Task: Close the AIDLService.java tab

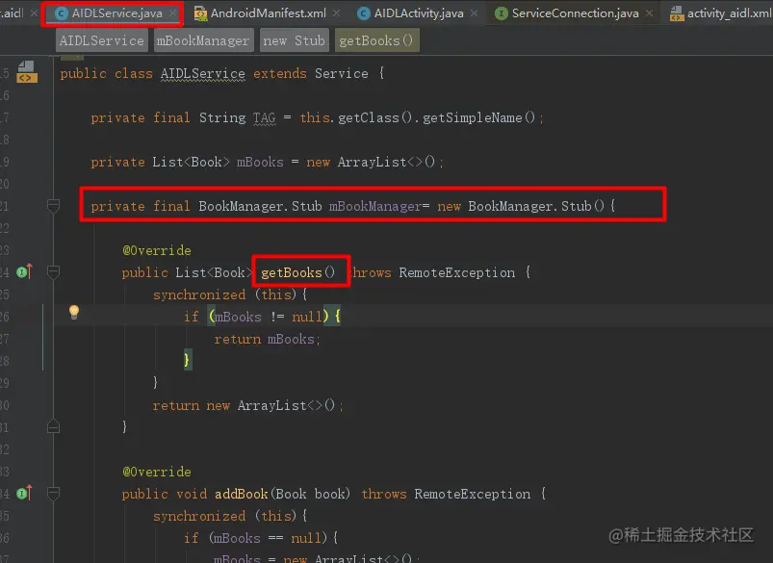Action: coord(172,13)
